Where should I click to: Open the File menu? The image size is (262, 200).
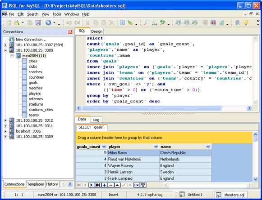click(x=12, y=14)
